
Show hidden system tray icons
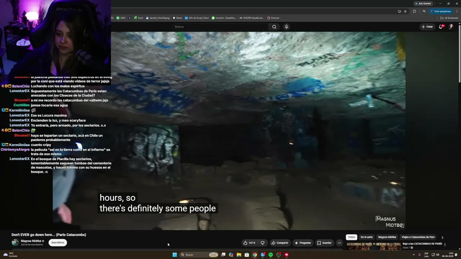(x=413, y=255)
